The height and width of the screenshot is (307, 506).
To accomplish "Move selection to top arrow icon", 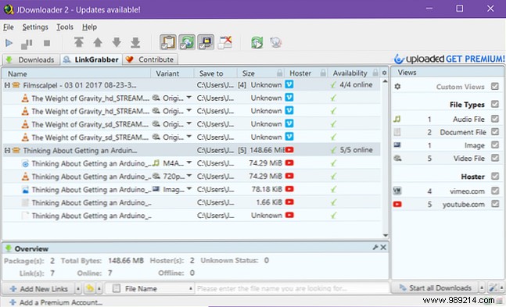I will point(78,42).
